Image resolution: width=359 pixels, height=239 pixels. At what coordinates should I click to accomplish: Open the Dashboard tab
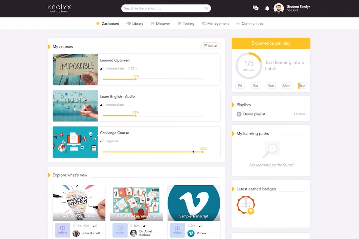pyautogui.click(x=108, y=23)
